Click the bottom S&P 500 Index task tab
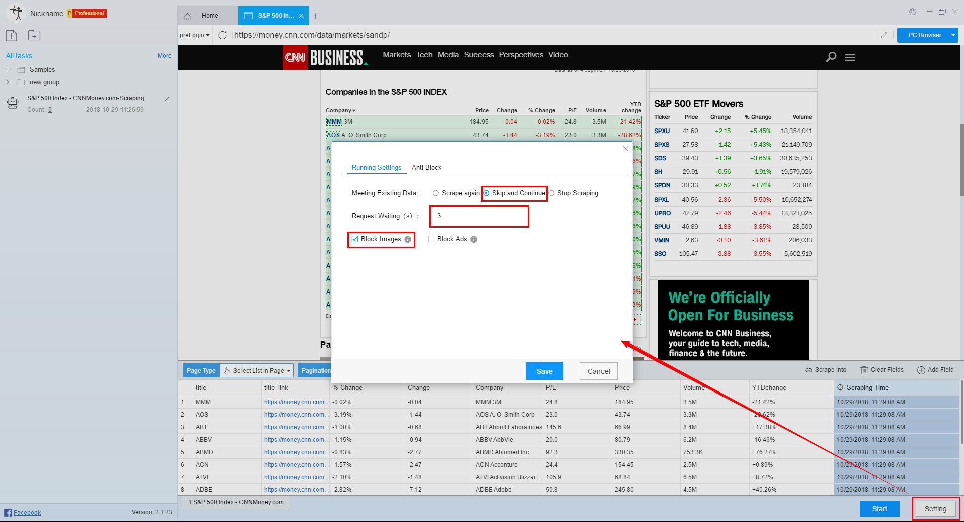 236,502
